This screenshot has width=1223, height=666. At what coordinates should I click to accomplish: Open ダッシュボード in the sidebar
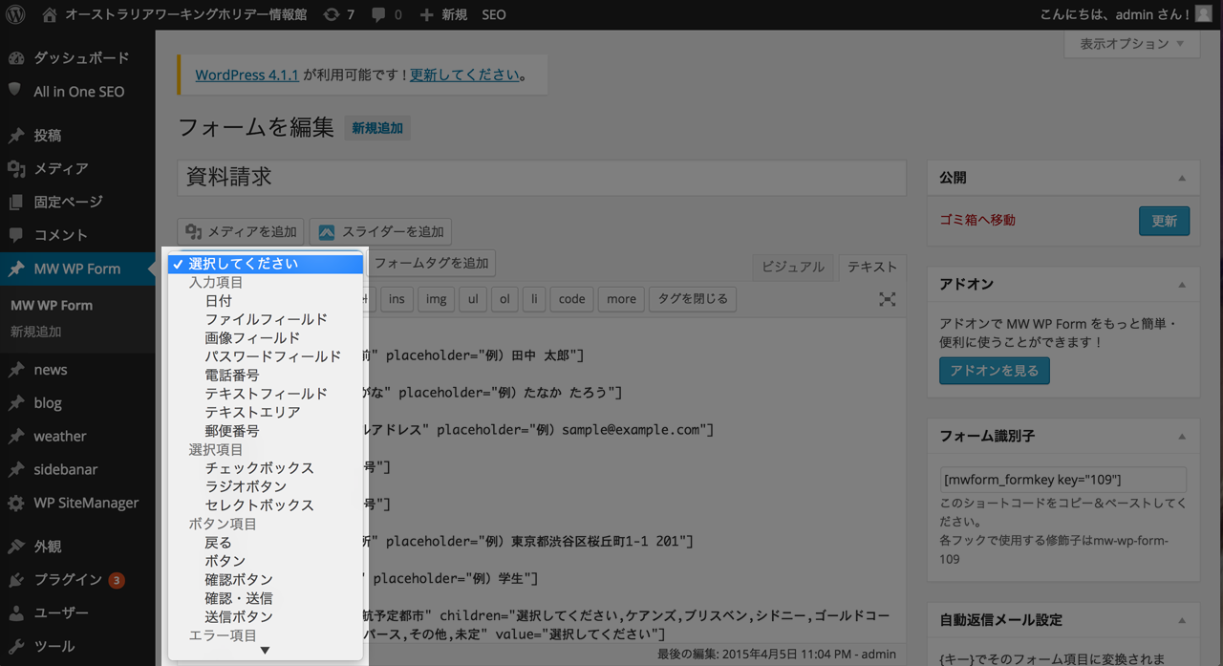[x=77, y=57]
